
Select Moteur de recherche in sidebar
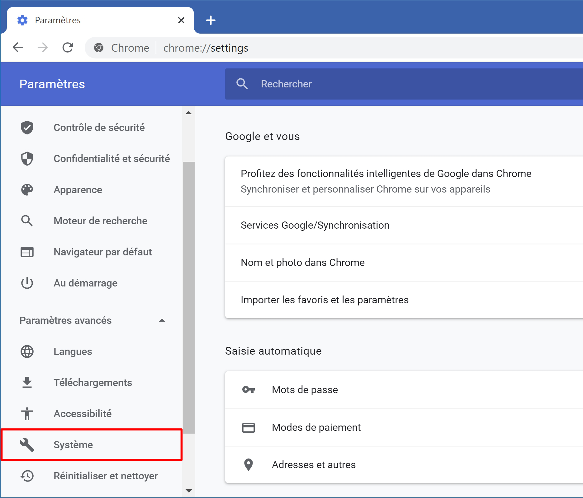(x=92, y=221)
